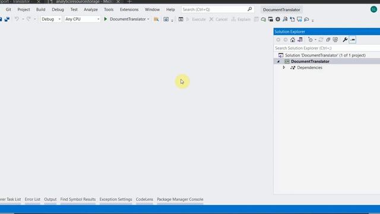Toggle the Preview Selected Items button

353,40
